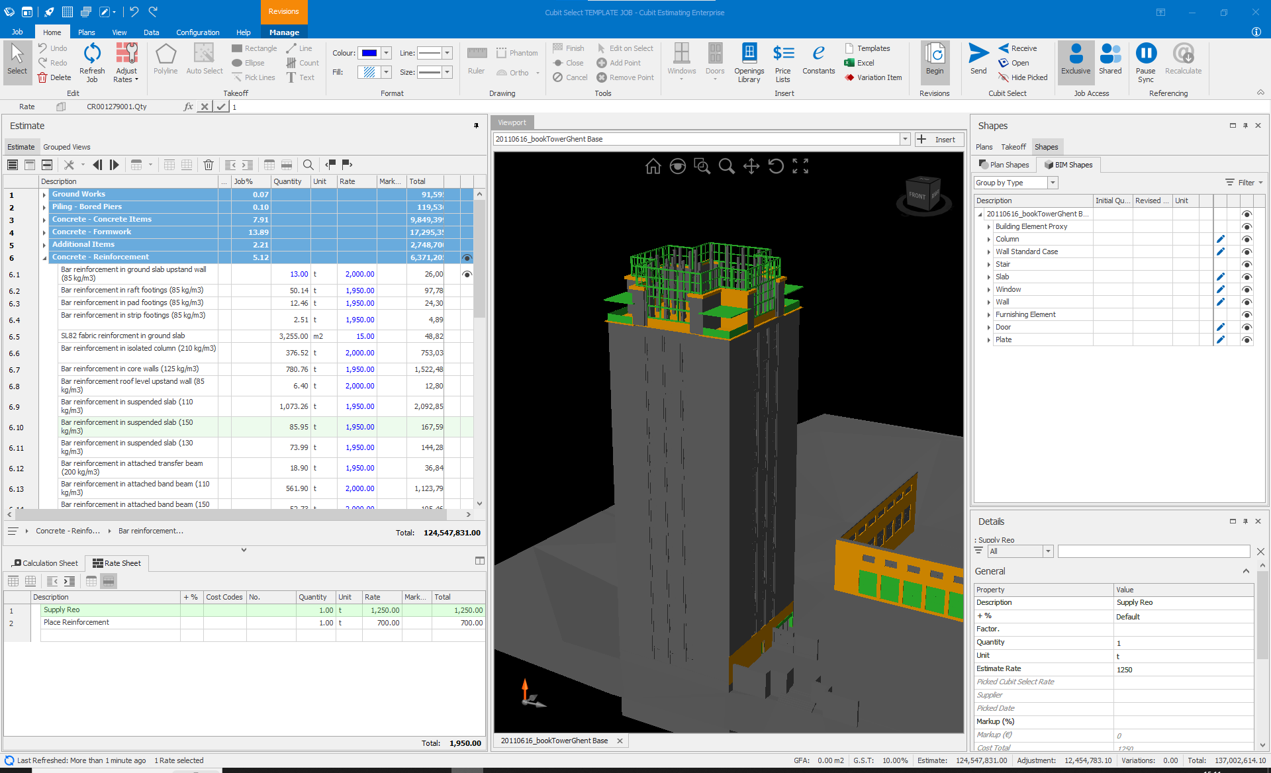This screenshot has width=1271, height=773.
Task: Toggle visibility of Window shapes
Action: click(1247, 289)
